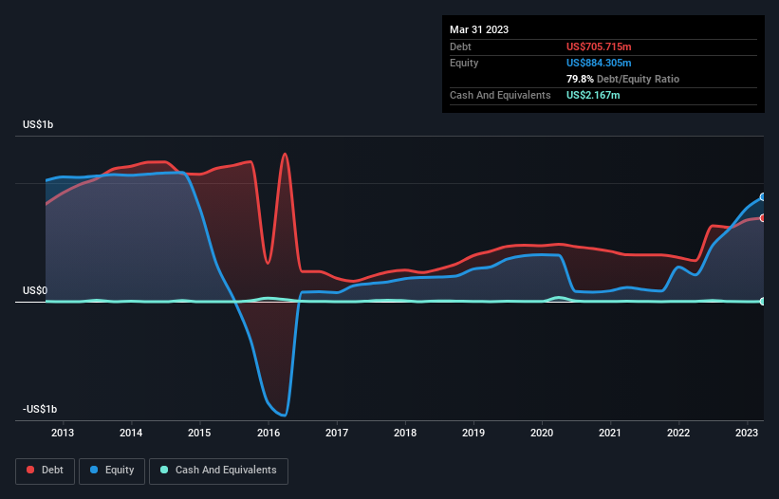Click the US$705.715m debt value

coord(599,46)
